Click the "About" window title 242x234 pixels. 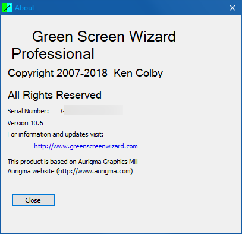(x=25, y=8)
